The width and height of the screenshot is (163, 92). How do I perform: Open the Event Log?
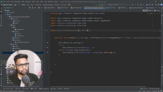click(144, 89)
